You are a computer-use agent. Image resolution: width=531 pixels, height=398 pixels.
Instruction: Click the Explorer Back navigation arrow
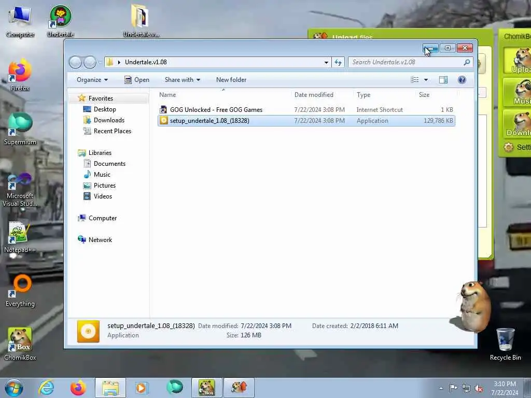coord(75,62)
